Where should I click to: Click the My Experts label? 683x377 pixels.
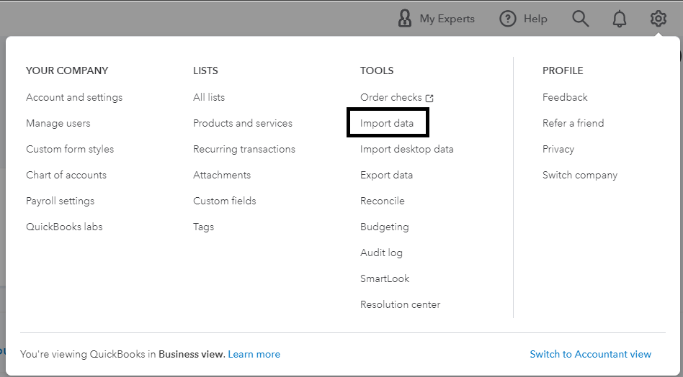coord(447,19)
